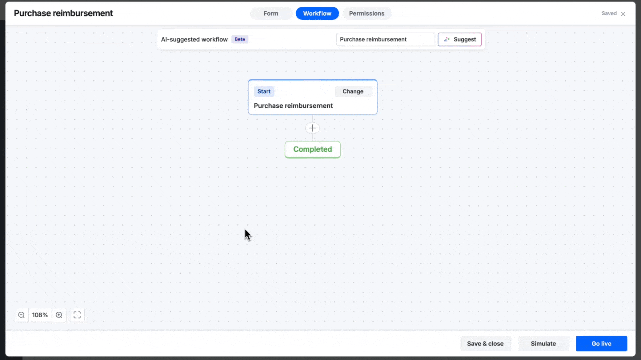Click the Suggest button

tap(460, 39)
